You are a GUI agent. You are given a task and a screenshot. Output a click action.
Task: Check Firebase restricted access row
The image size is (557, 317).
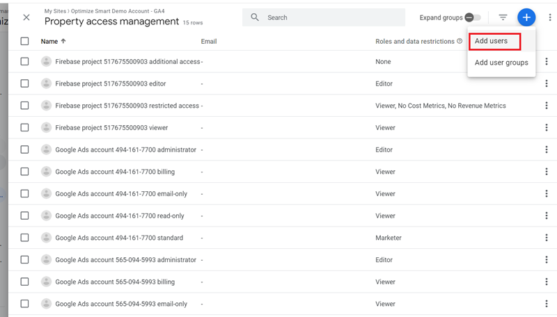pos(24,106)
